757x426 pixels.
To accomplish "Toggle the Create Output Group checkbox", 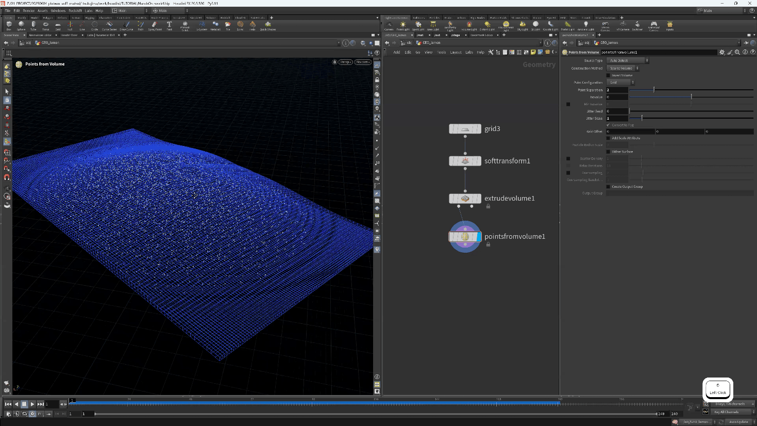I will [608, 187].
